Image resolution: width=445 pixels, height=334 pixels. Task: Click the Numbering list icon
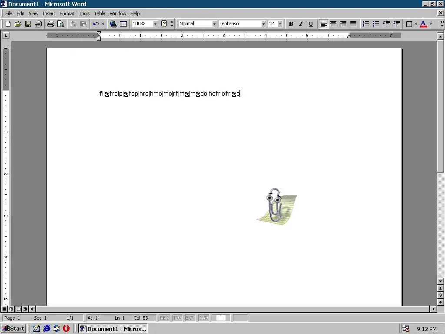click(x=366, y=24)
